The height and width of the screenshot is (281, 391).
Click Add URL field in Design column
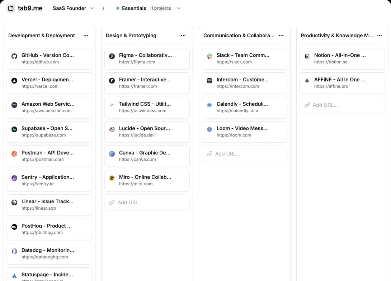pyautogui.click(x=147, y=203)
